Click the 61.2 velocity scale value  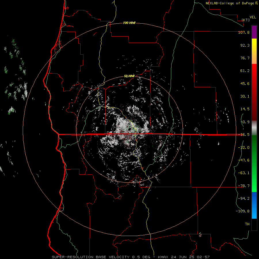click(245, 71)
